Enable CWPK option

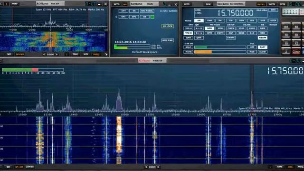click(x=231, y=28)
